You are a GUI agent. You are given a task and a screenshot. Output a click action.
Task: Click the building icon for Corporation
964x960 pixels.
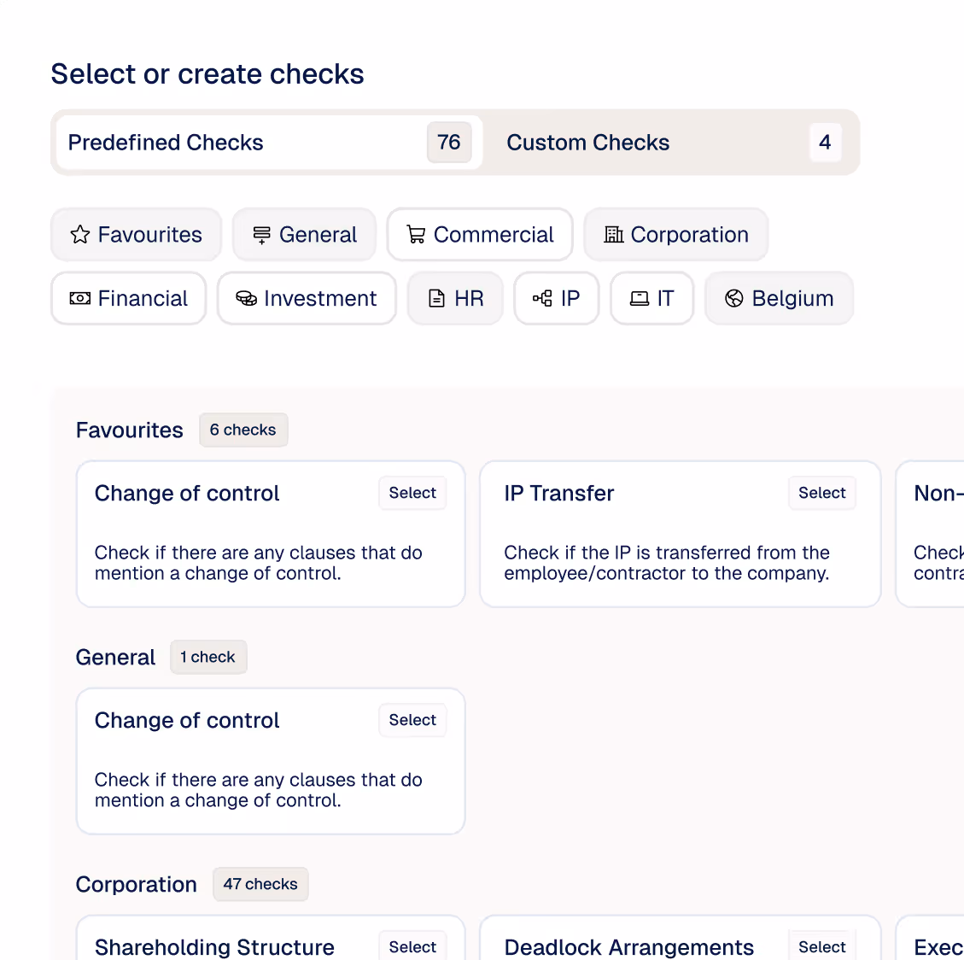(614, 235)
